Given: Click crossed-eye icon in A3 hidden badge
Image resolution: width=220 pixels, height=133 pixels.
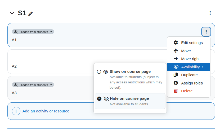Looking at the screenshot, I should tap(16, 85).
